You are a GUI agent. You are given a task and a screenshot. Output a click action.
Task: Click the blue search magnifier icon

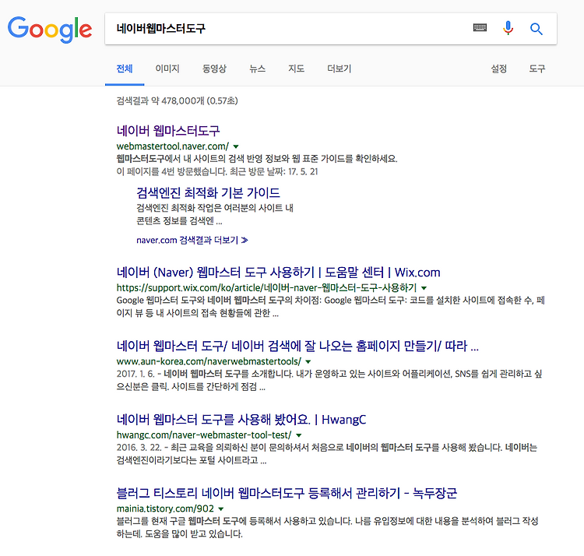click(x=537, y=29)
